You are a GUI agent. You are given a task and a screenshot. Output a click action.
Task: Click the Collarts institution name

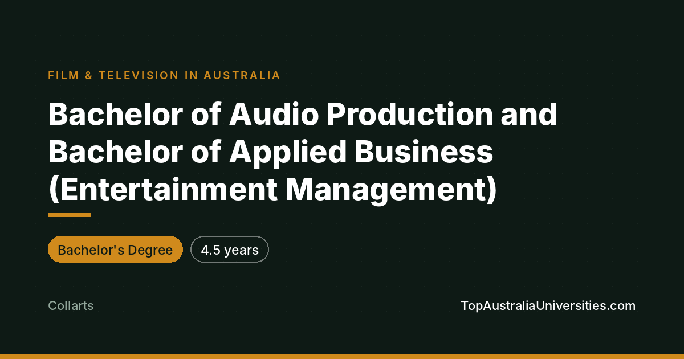pyautogui.click(x=71, y=306)
